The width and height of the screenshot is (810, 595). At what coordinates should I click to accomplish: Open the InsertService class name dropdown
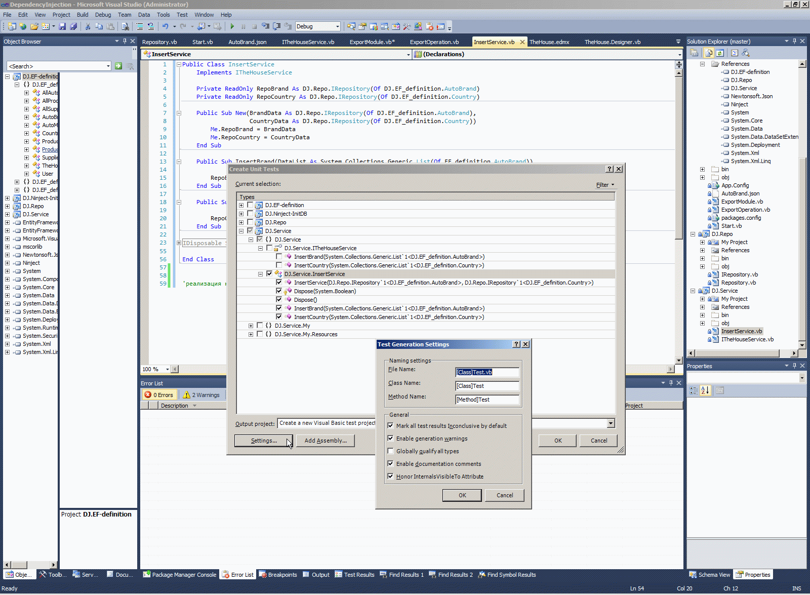coord(409,54)
